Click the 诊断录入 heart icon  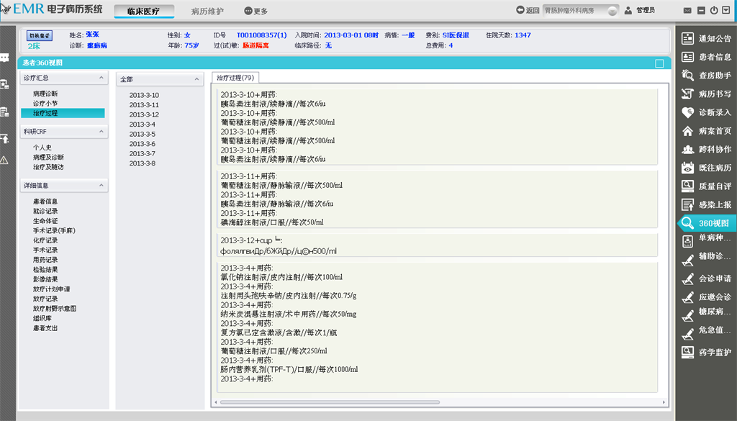[687, 112]
